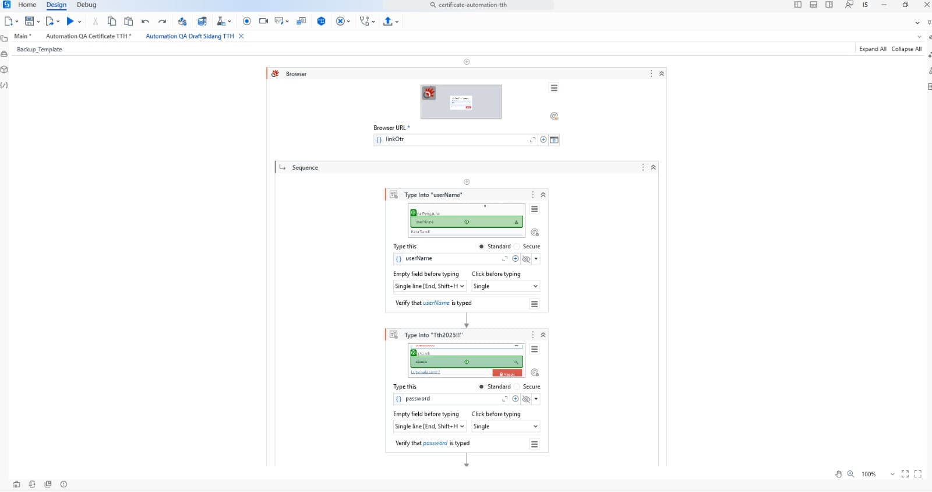Open the Debug ribbon tab
The height and width of the screenshot is (492, 932).
(x=87, y=5)
